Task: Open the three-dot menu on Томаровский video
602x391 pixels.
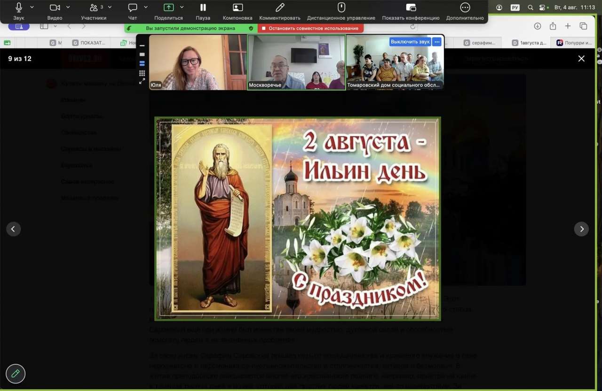Action: pyautogui.click(x=437, y=42)
